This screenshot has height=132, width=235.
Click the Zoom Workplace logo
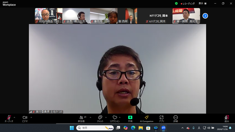(x=9, y=4)
